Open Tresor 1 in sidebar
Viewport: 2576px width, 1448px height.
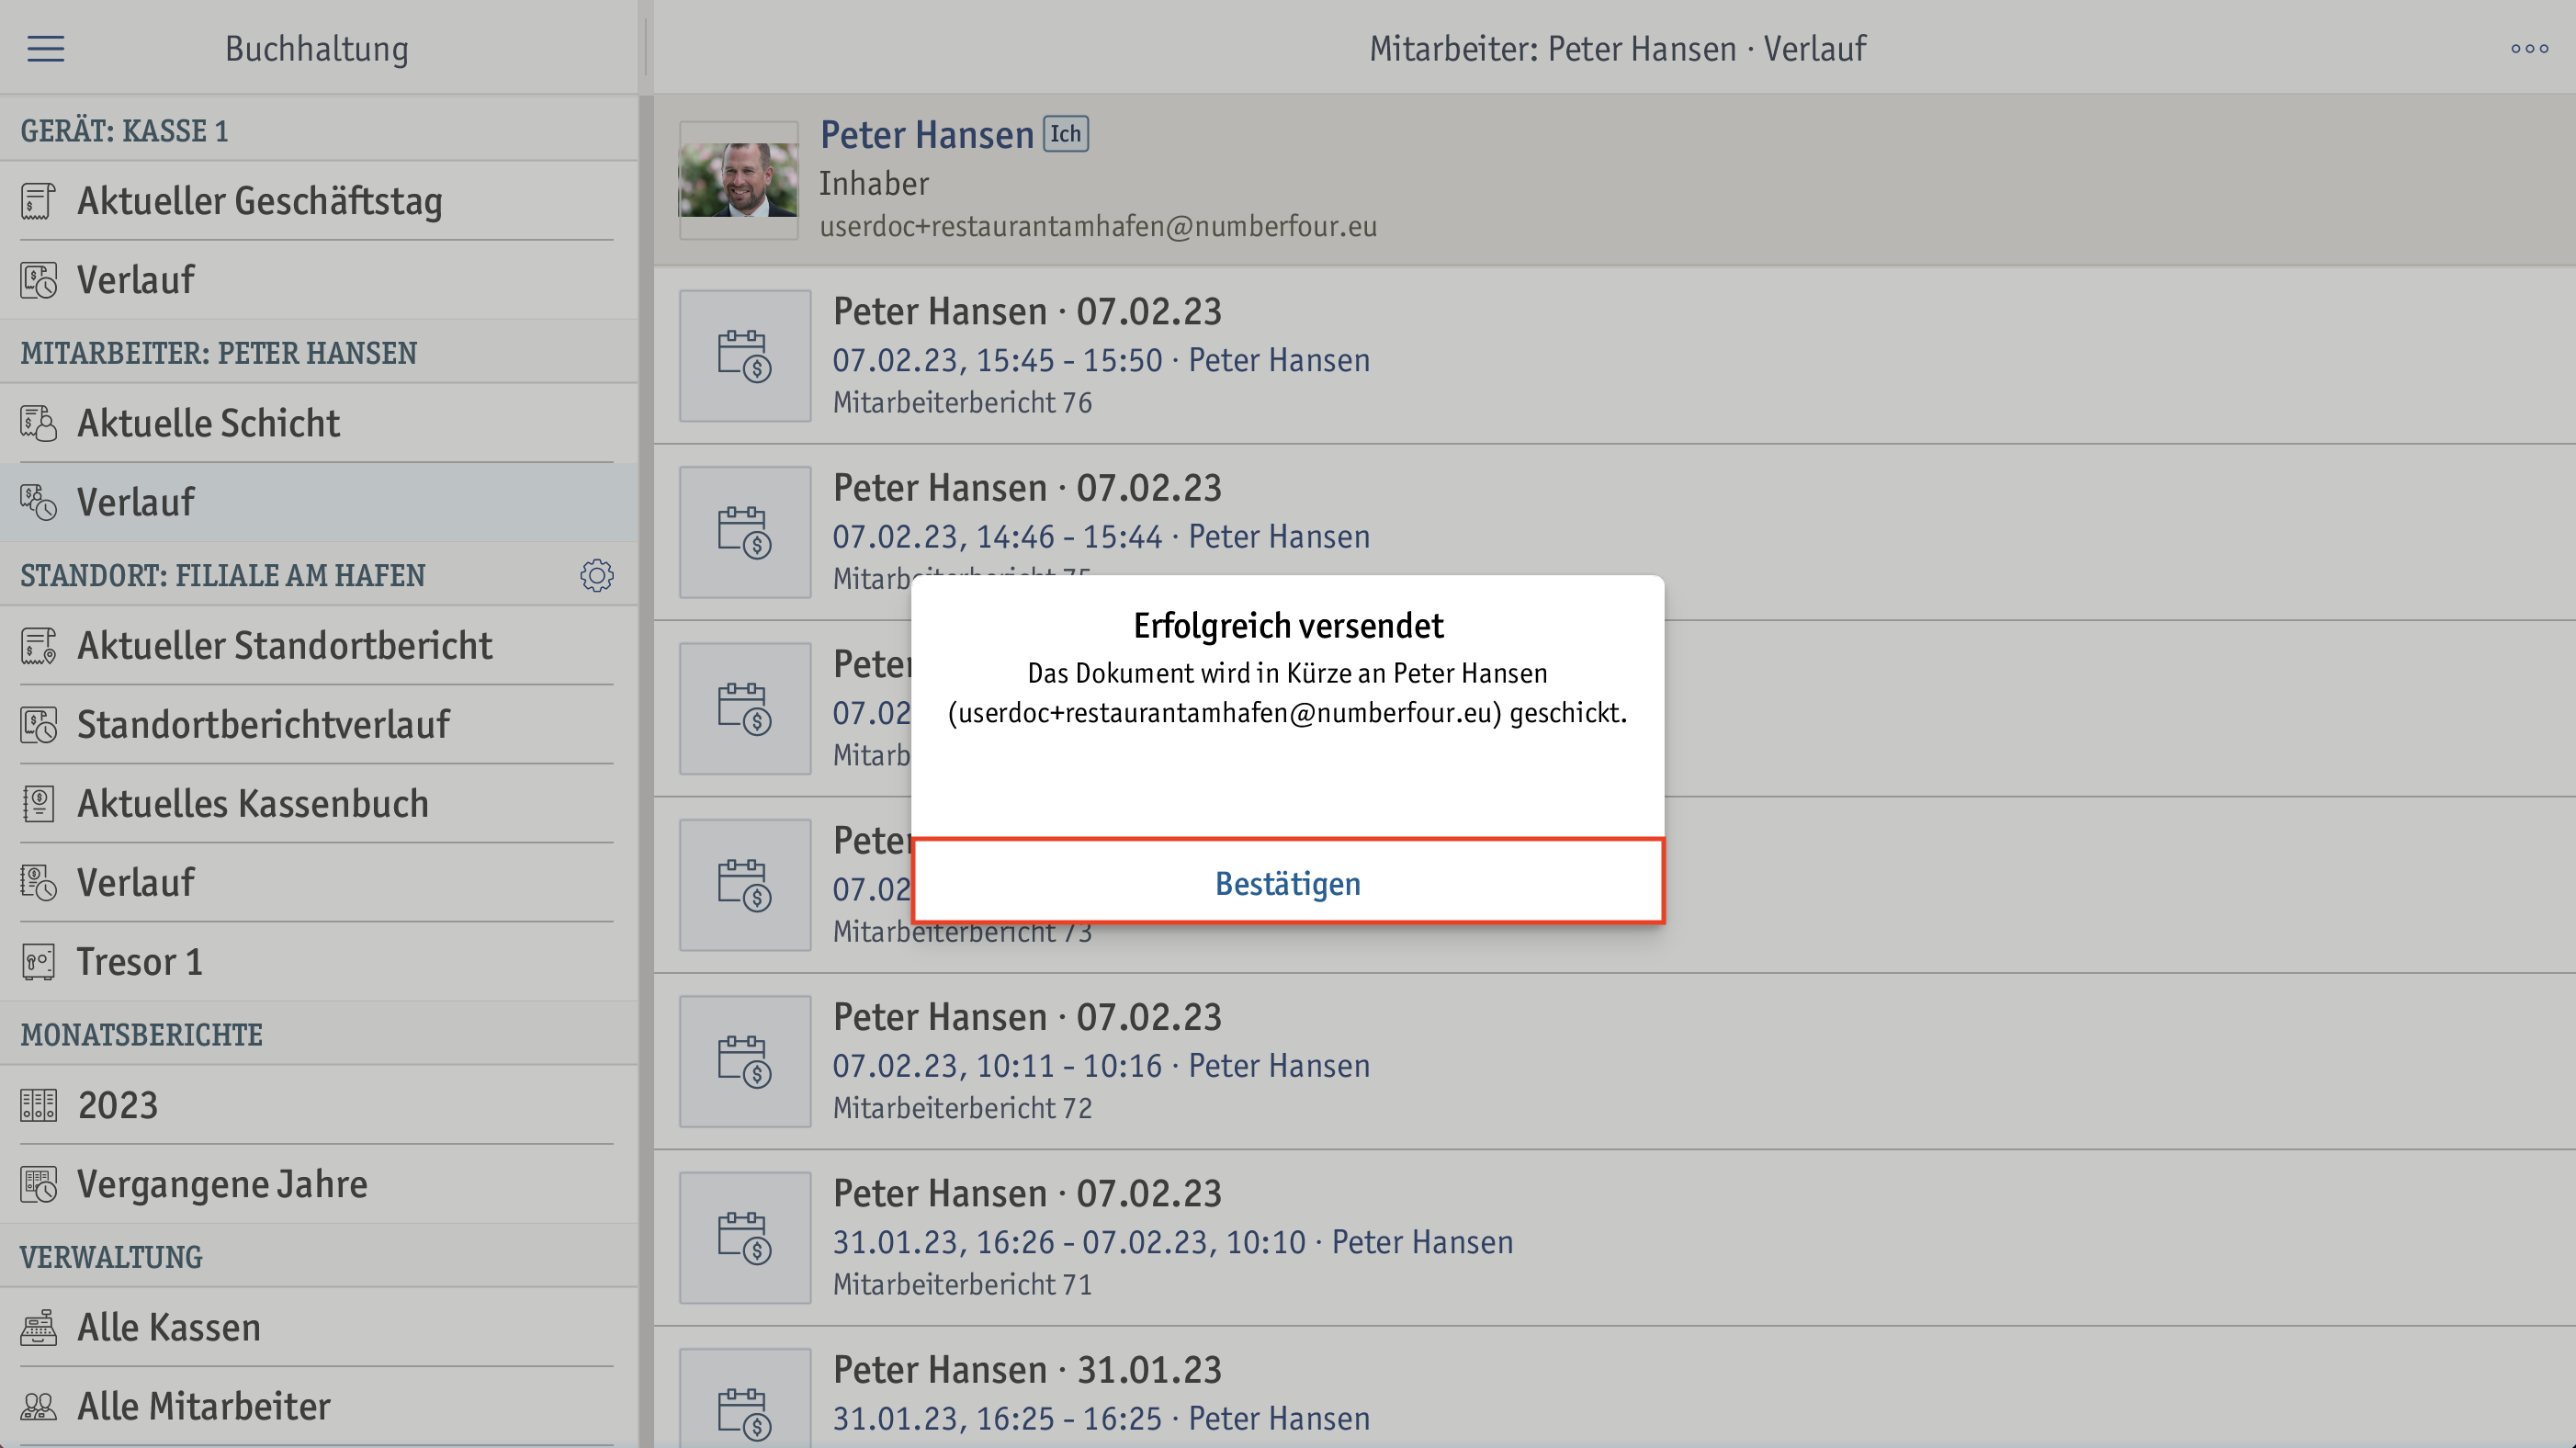[318, 962]
